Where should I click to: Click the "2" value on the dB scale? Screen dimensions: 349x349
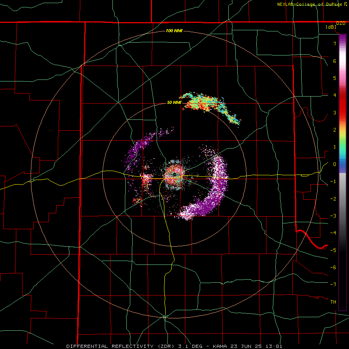coord(335,130)
